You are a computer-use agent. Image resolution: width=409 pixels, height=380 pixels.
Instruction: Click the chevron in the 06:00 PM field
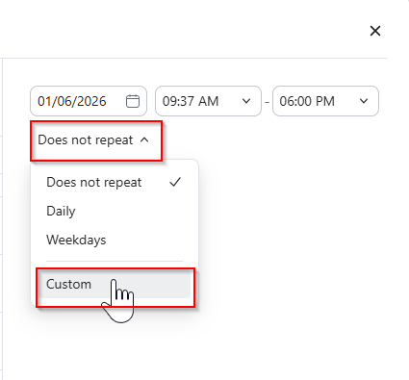[x=364, y=101]
